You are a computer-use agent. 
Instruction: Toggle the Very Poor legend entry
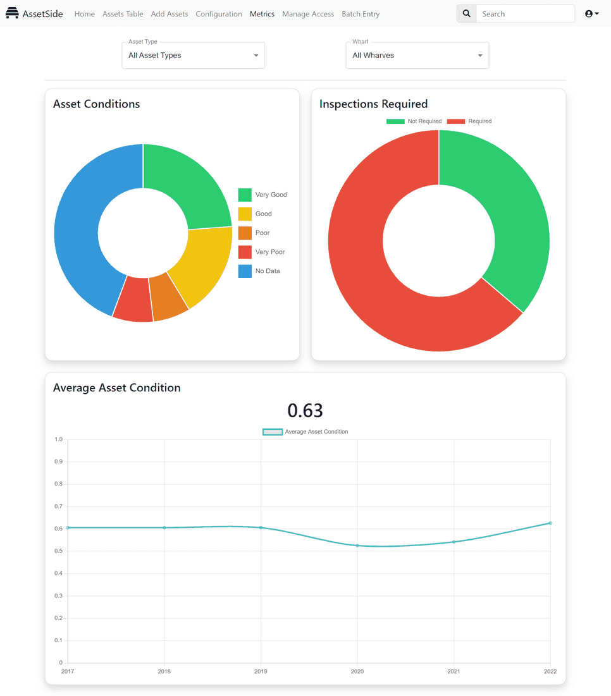coord(245,252)
